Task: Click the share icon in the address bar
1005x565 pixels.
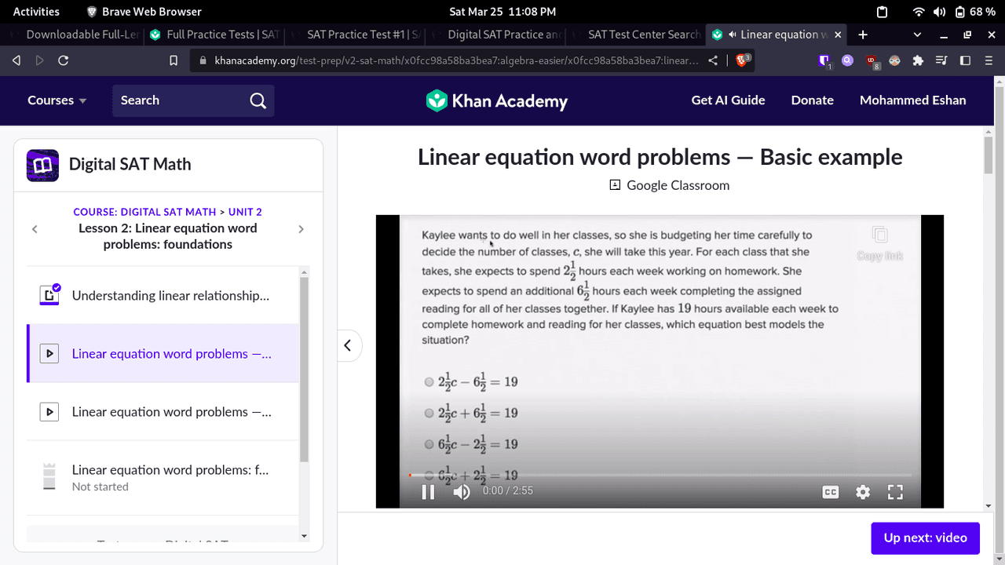Action: coord(713,60)
